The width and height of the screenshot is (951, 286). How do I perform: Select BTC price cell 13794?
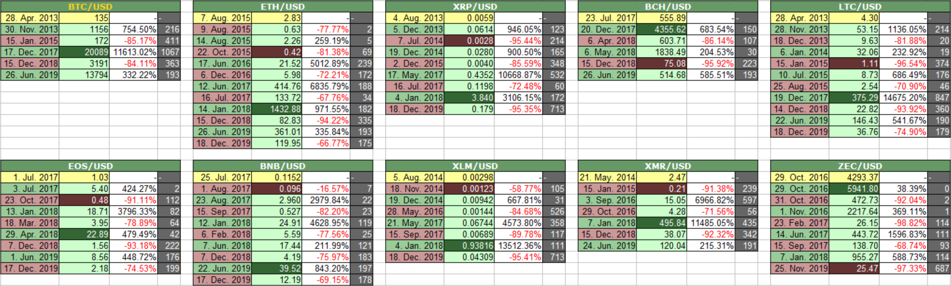(x=84, y=75)
